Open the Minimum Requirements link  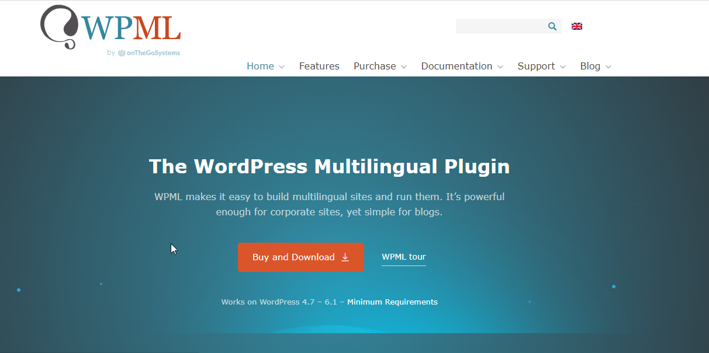point(392,302)
